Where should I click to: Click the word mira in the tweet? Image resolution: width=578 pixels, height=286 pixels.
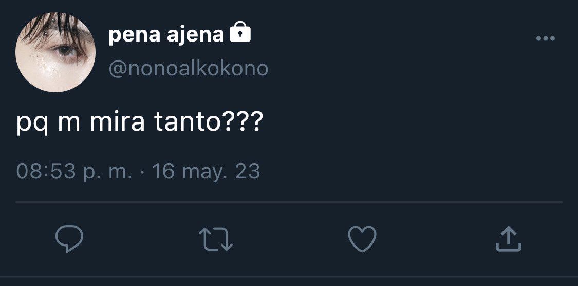click(x=117, y=122)
